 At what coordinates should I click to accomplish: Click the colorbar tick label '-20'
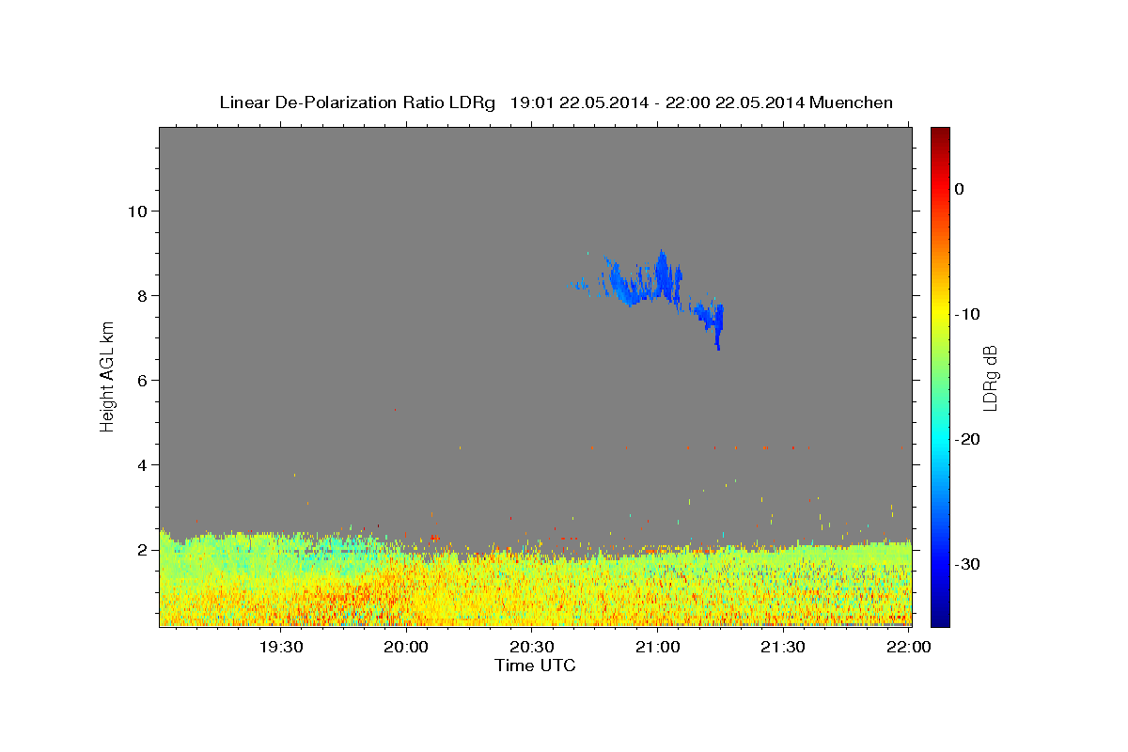(967, 439)
